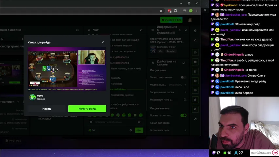This screenshot has width=279, height=157.
Task: Click the green browser profile avatar
Action: pyautogui.click(x=191, y=11)
